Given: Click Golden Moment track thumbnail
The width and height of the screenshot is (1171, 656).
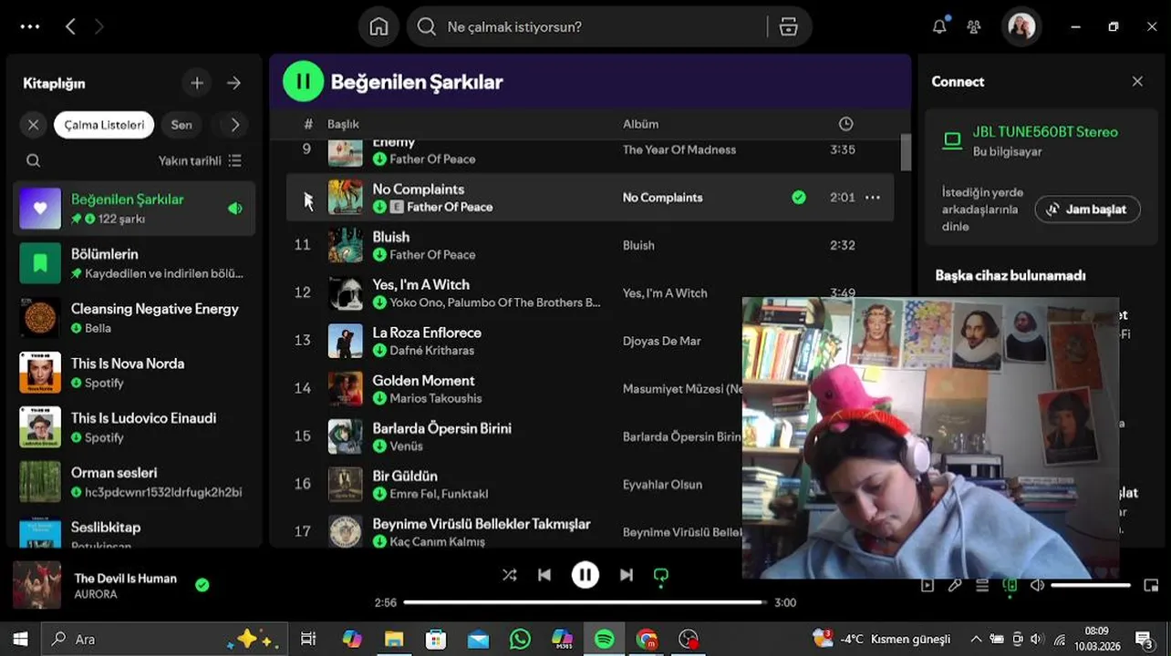Looking at the screenshot, I should [x=345, y=388].
